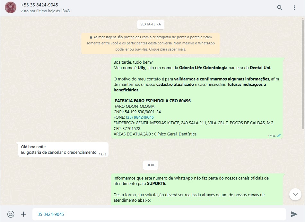Click the double-check read receipt at 16:34
Screen dimensions: 305x222
tap(279, 136)
